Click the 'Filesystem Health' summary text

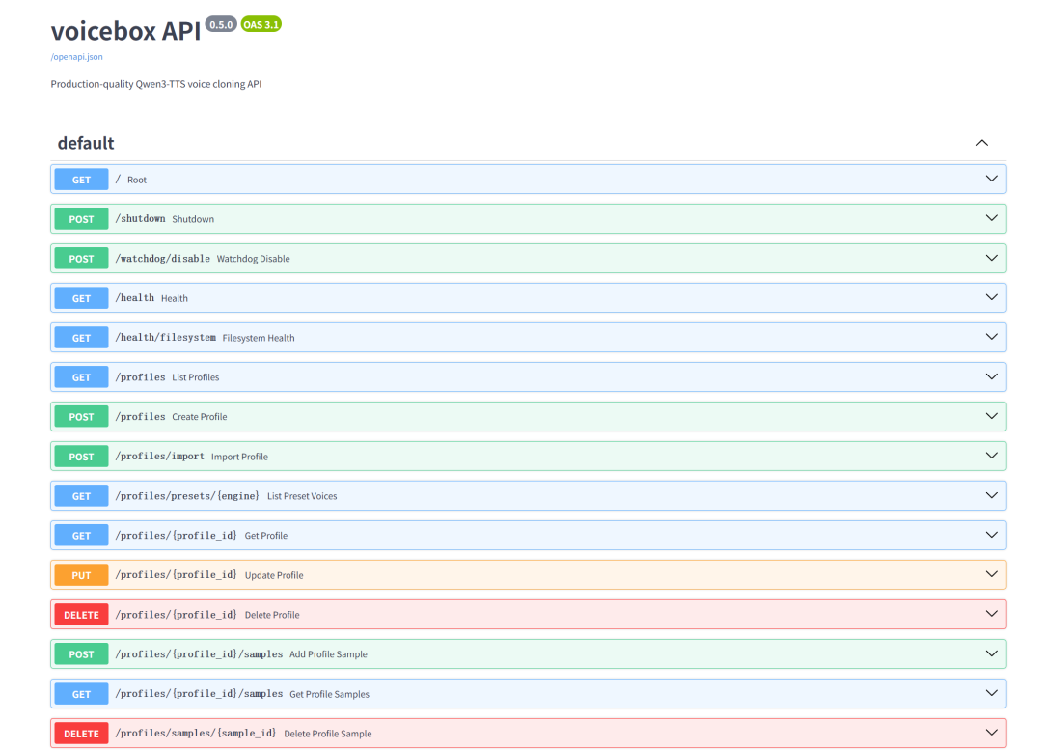click(259, 338)
